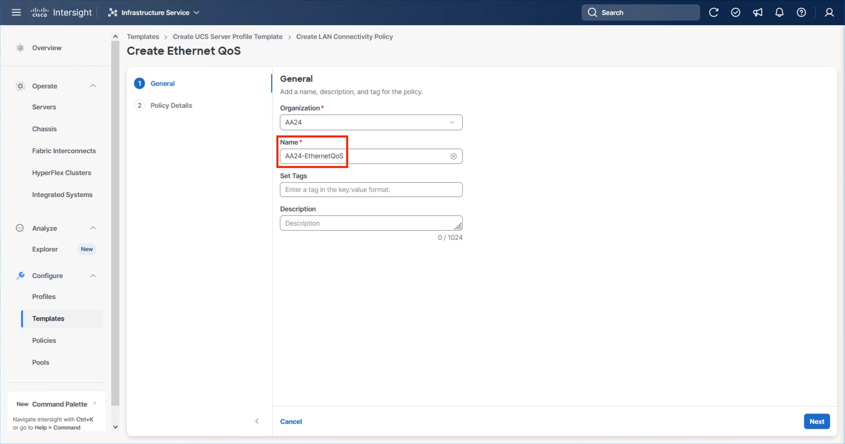
Task: Click the New badge beside Explorer
Action: [x=87, y=249]
